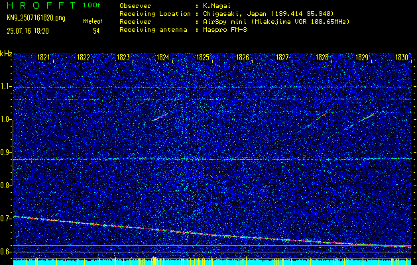417x265 pixels.
Task: Click the Receiving antenna field label
Action: 153,30
